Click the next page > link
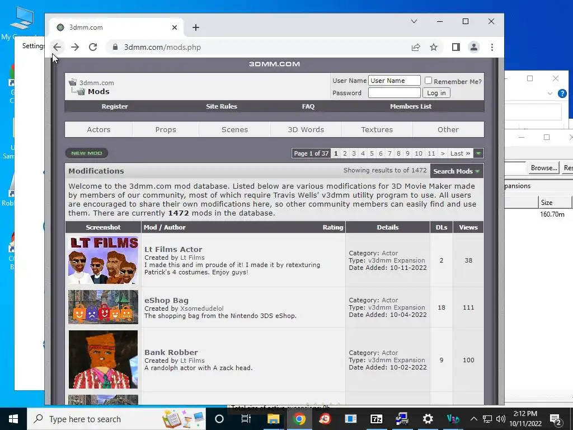 coord(443,153)
